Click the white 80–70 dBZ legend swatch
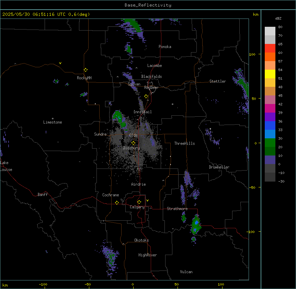This screenshot has width=296, height=289. pyautogui.click(x=270, y=31)
